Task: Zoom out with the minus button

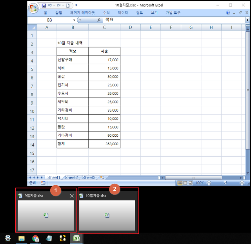Action: click(x=209, y=183)
